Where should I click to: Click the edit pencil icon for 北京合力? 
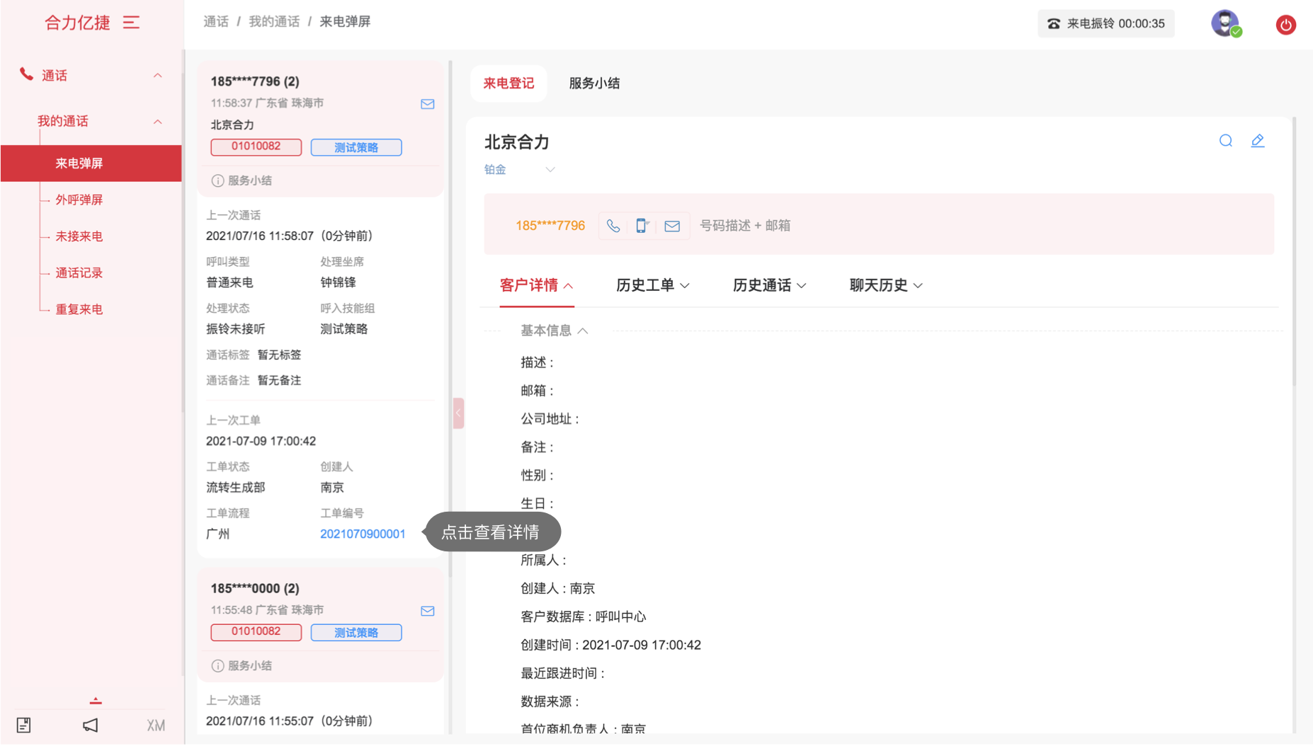click(1257, 141)
